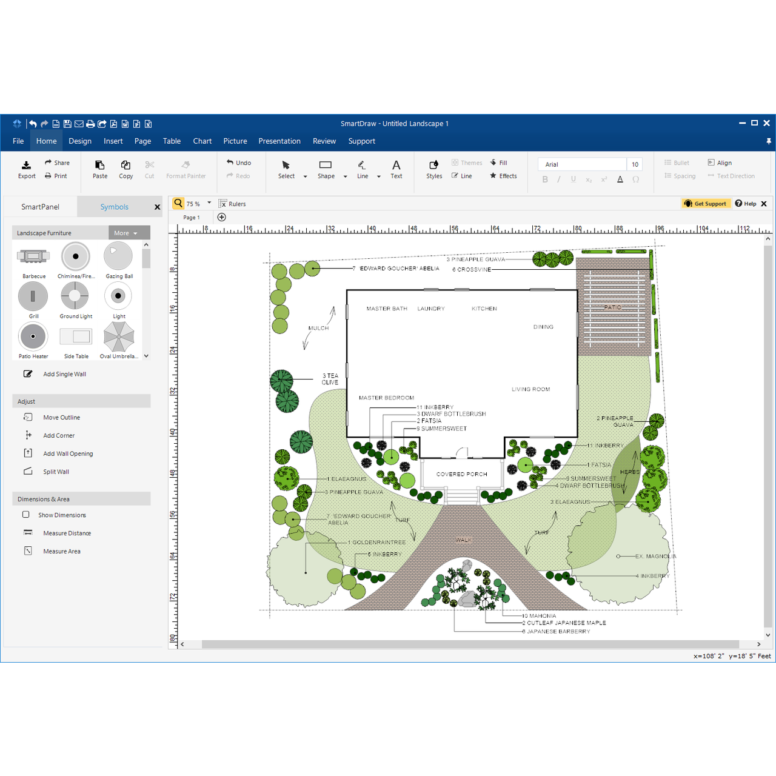776x776 pixels.
Task: Toggle the Rulers display
Action: (x=232, y=203)
